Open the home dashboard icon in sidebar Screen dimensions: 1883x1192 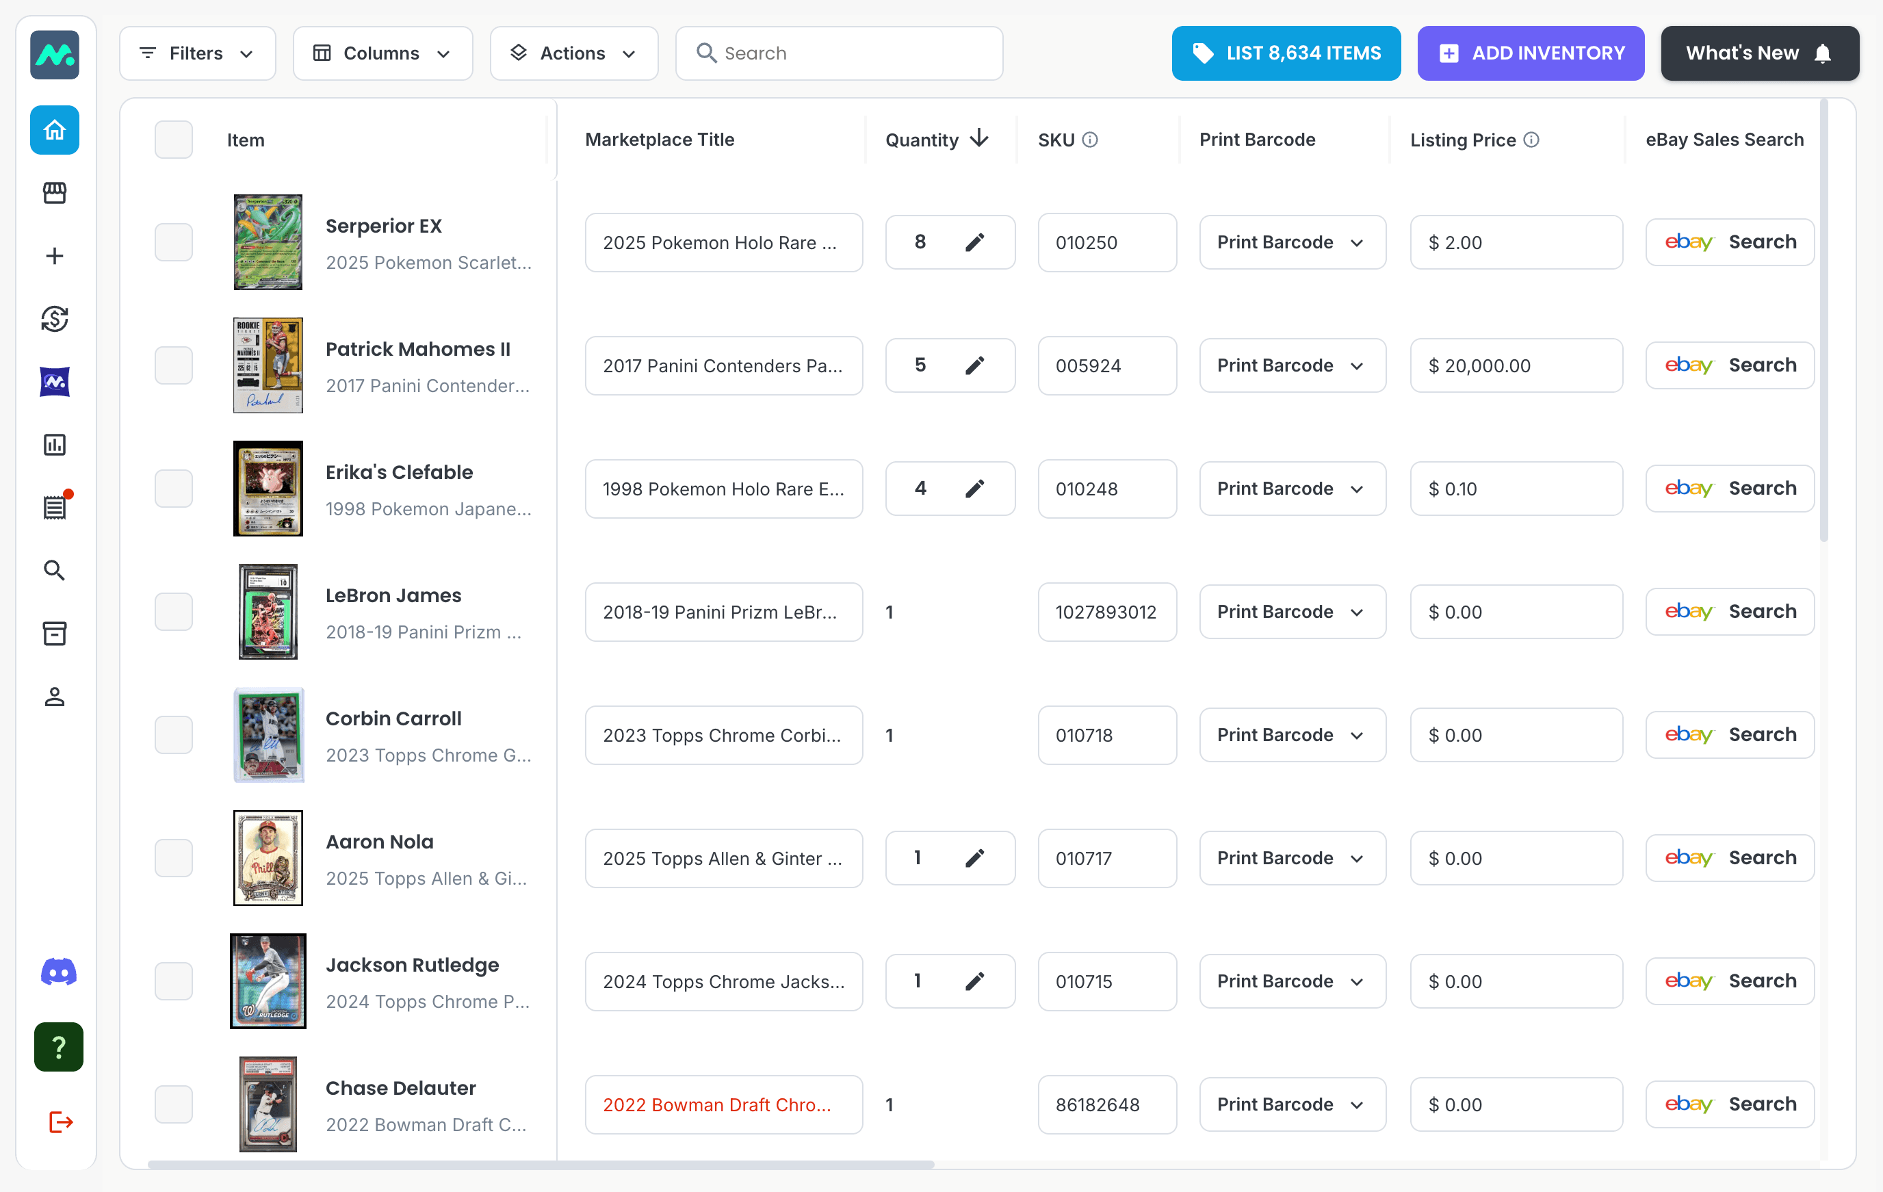pyautogui.click(x=55, y=130)
